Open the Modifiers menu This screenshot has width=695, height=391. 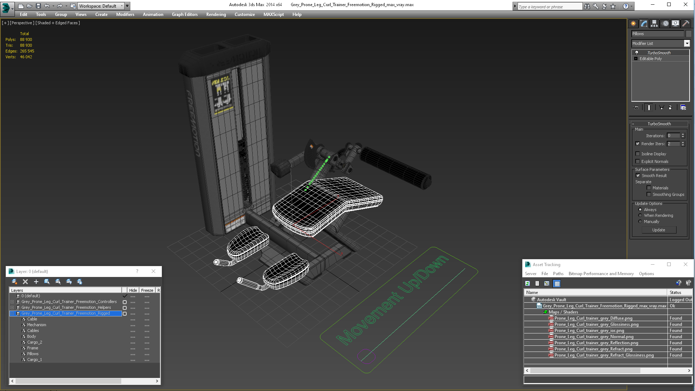coord(125,14)
